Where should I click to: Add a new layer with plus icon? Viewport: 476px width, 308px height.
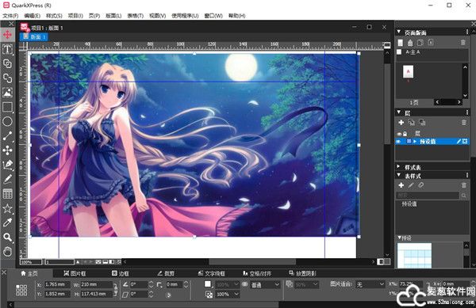coord(401,123)
